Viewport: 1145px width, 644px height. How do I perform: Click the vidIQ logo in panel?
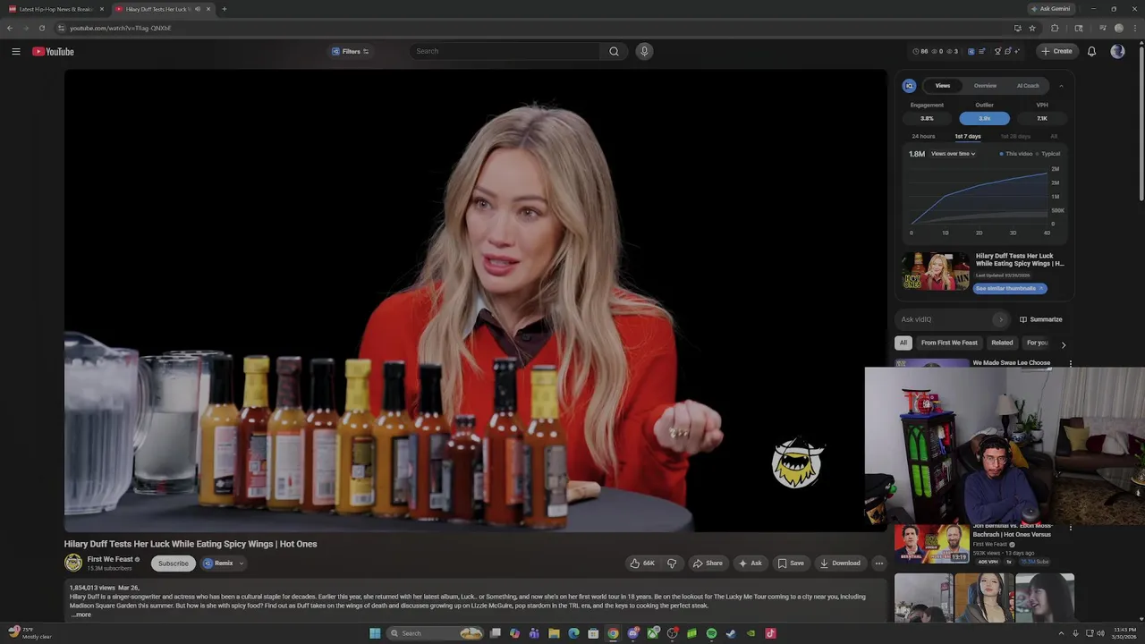coord(909,86)
